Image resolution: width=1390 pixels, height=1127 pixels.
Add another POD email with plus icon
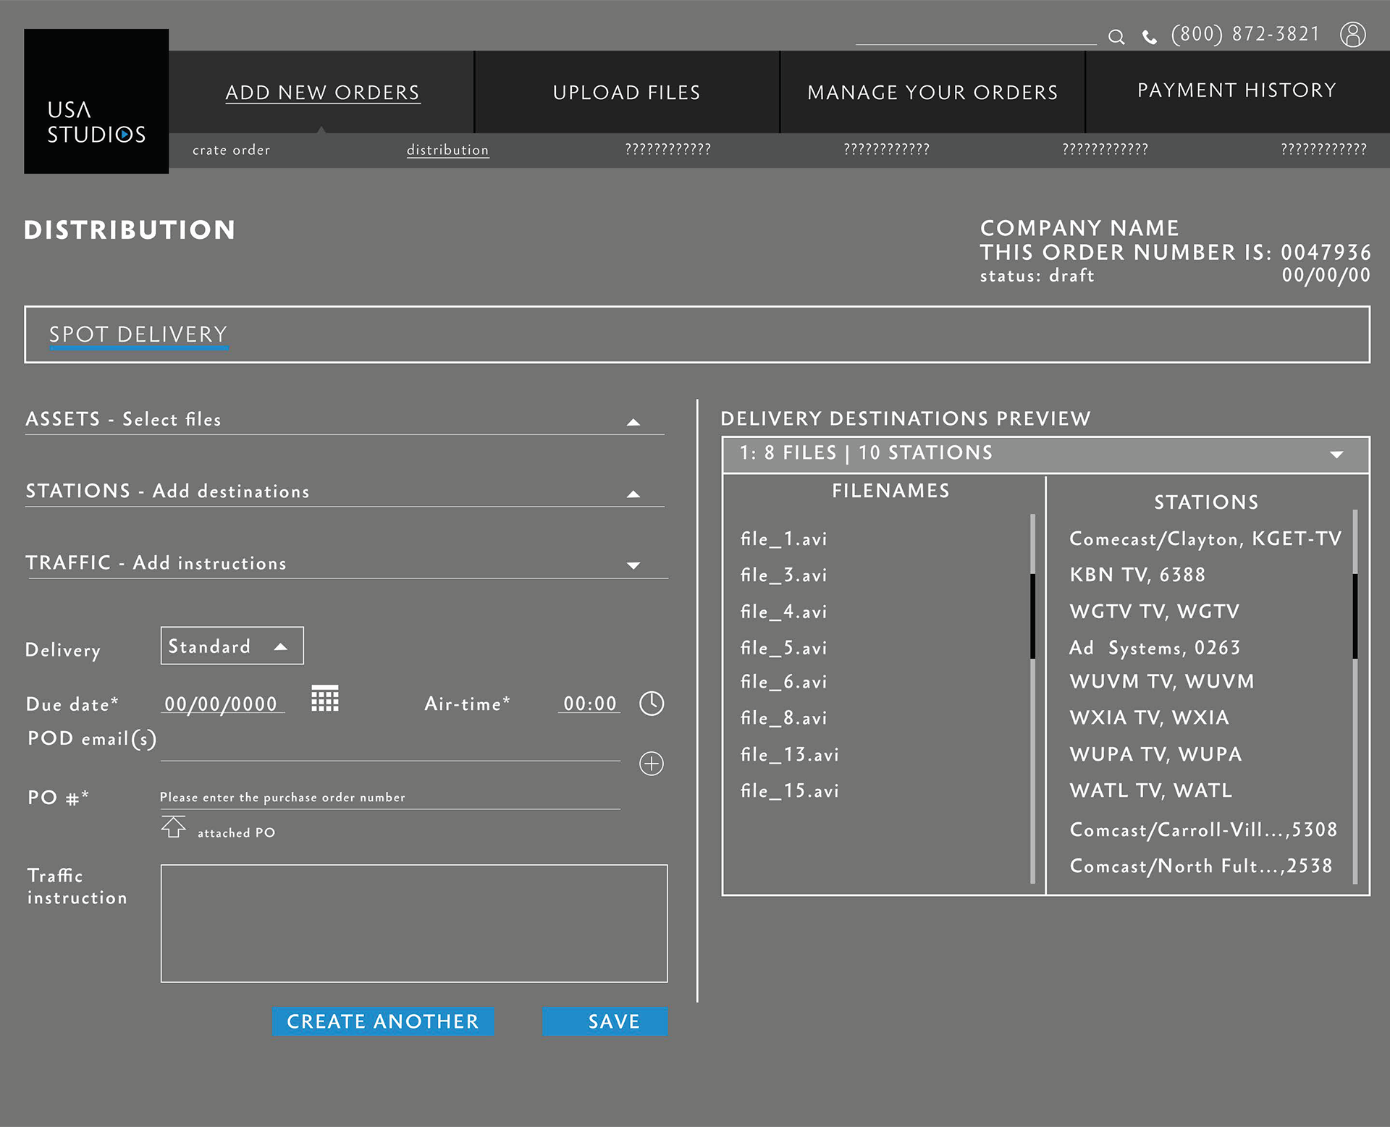(652, 764)
